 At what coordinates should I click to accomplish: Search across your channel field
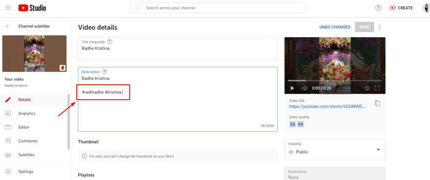[x=218, y=8]
